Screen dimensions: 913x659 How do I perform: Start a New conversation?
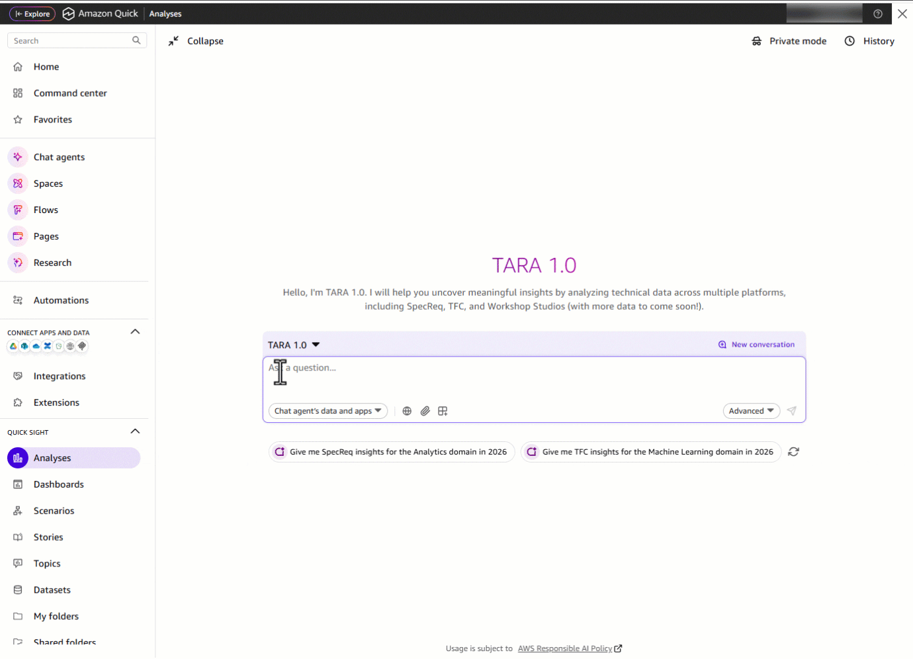tap(757, 345)
